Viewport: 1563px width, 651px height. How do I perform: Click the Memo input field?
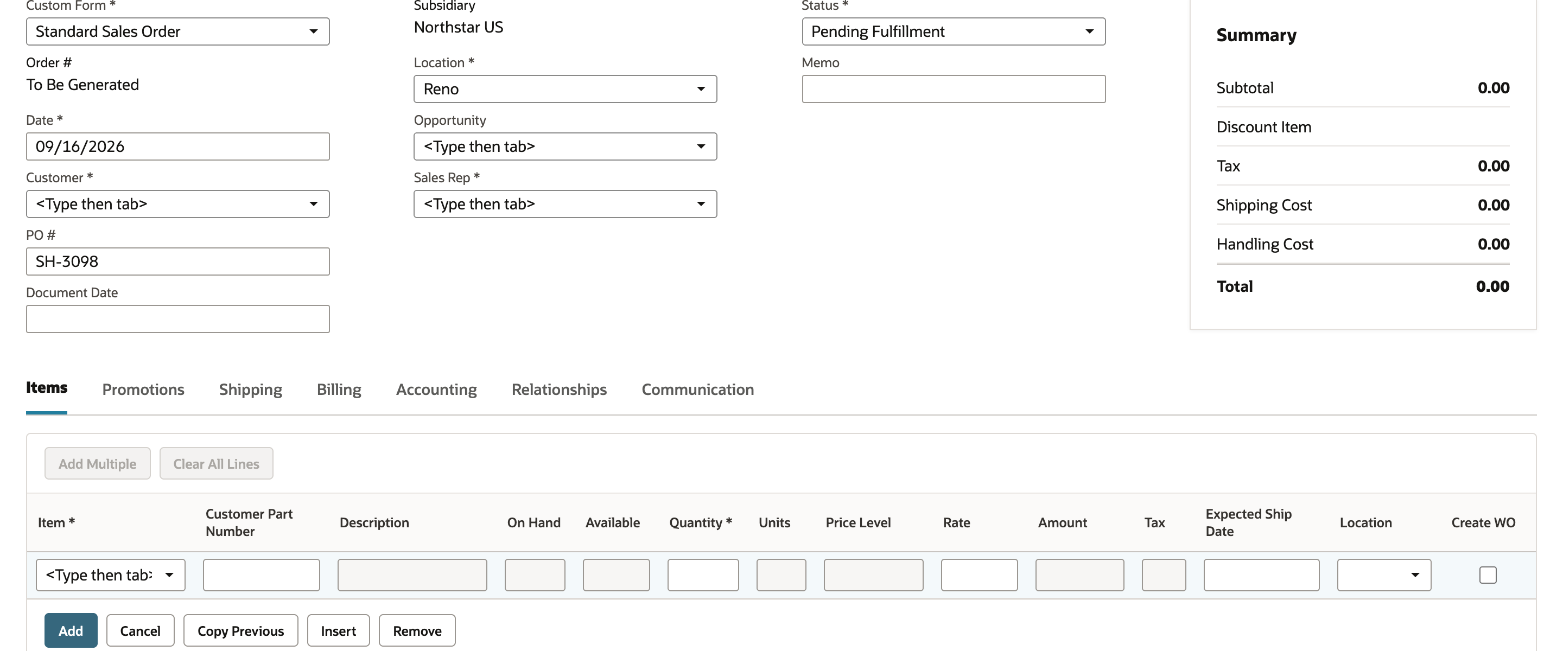point(953,89)
